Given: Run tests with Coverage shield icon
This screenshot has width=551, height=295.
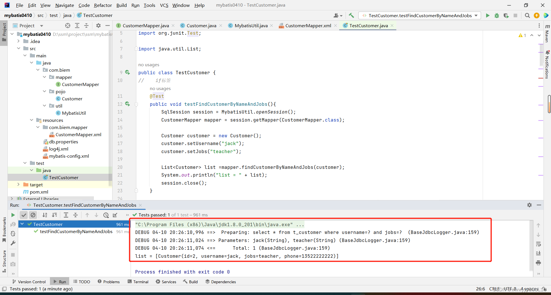Looking at the screenshot, I should coord(506,15).
